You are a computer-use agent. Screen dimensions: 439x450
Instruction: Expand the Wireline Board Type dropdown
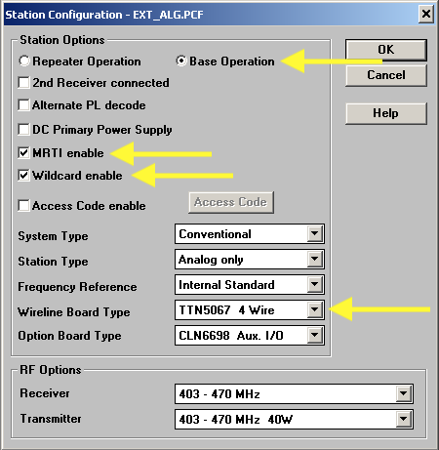(315, 309)
